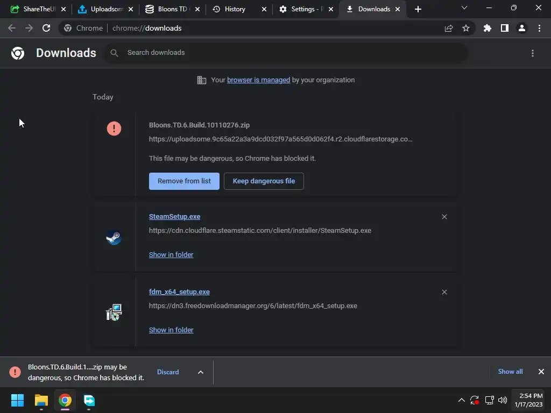Open the browser is managed link
This screenshot has width=551, height=413.
tap(259, 80)
